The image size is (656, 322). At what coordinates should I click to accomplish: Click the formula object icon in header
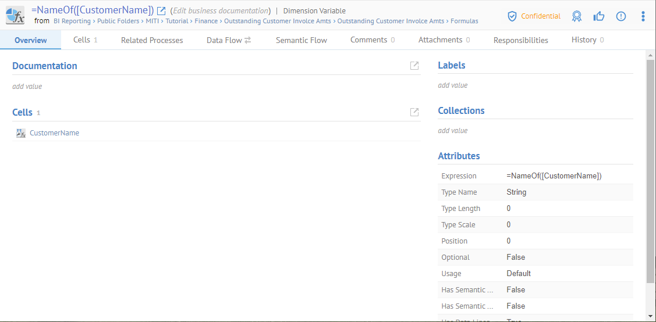coord(15,15)
